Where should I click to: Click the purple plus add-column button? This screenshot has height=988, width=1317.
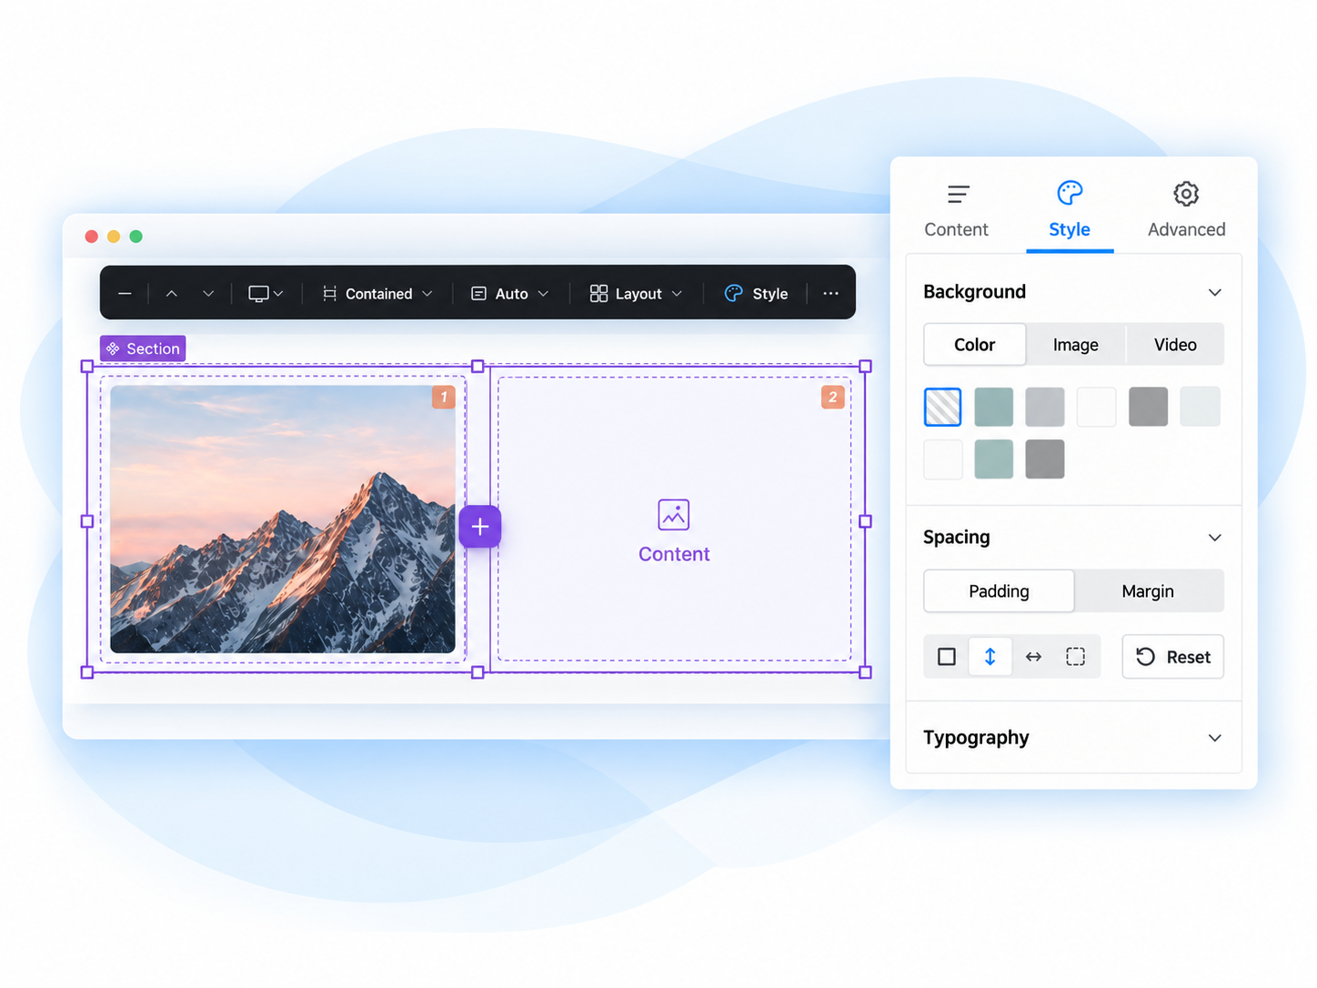(479, 527)
